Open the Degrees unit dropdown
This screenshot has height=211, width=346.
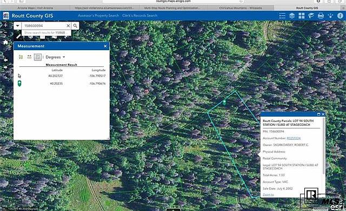[55, 57]
